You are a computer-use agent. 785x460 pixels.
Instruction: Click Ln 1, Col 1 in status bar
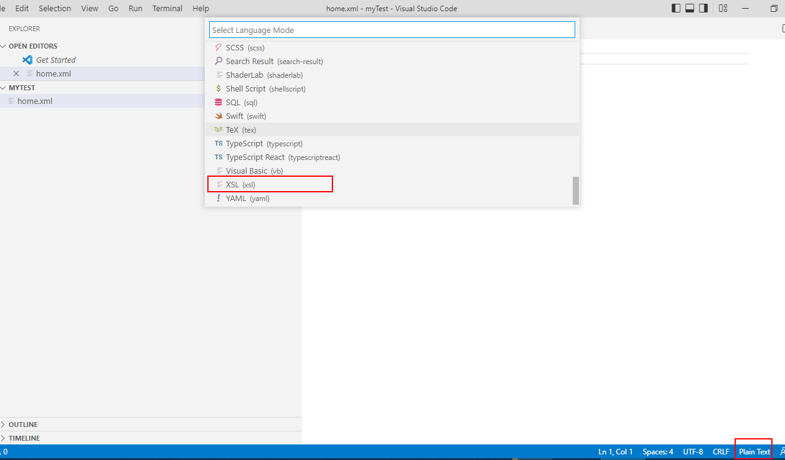pos(616,452)
